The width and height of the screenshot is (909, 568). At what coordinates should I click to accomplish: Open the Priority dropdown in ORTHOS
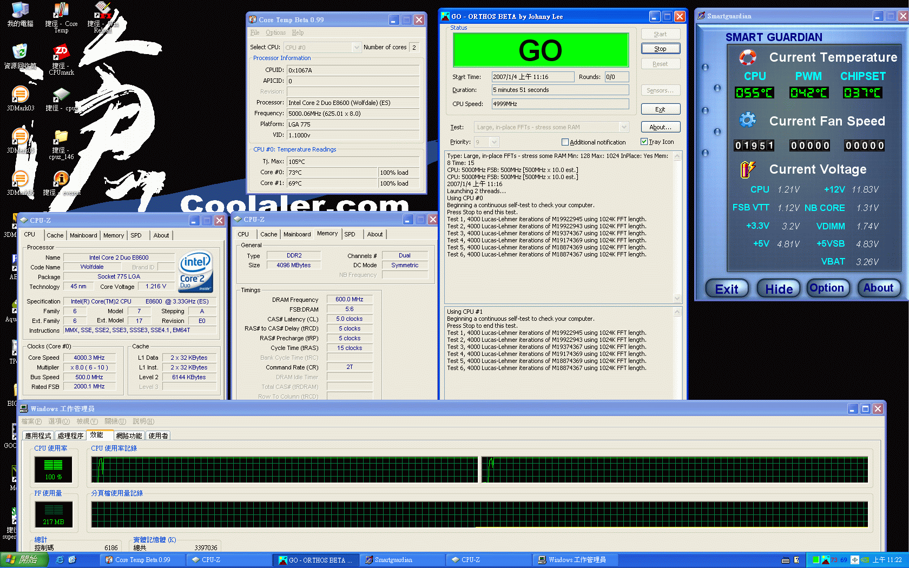494,142
